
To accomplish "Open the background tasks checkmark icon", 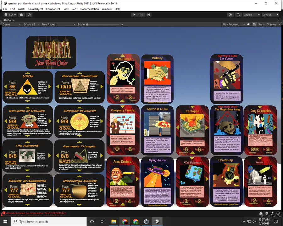I will (278, 213).
